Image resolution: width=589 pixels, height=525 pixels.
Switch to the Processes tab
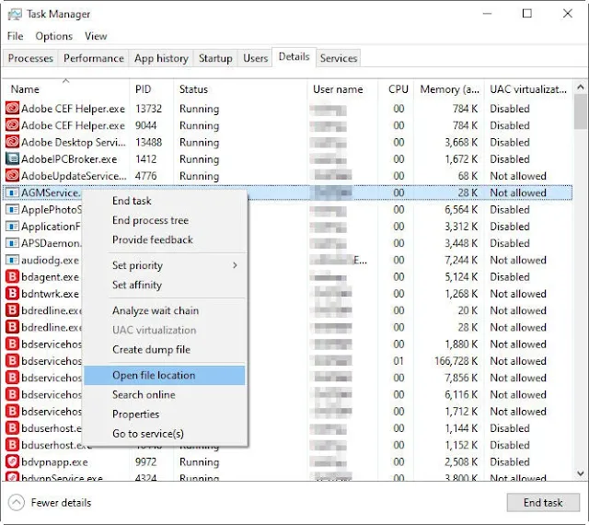tap(30, 58)
